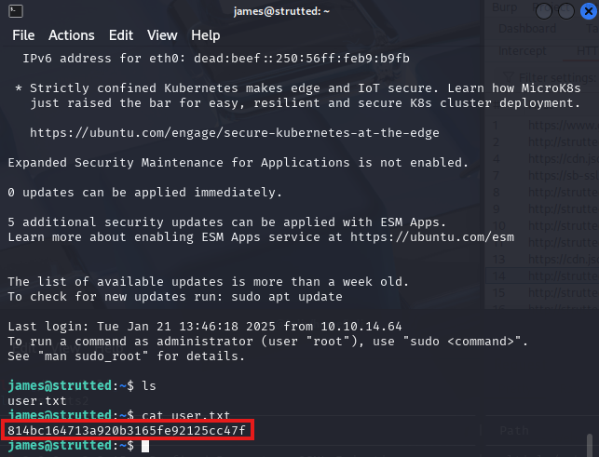Click the 'cat user.txt' command line
Viewport: 599px width, 457px height.
click(x=185, y=415)
